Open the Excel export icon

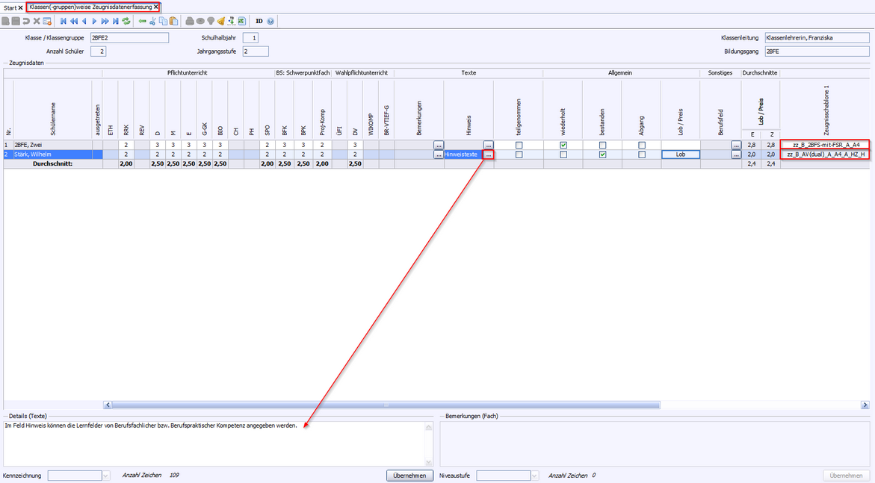coord(242,22)
